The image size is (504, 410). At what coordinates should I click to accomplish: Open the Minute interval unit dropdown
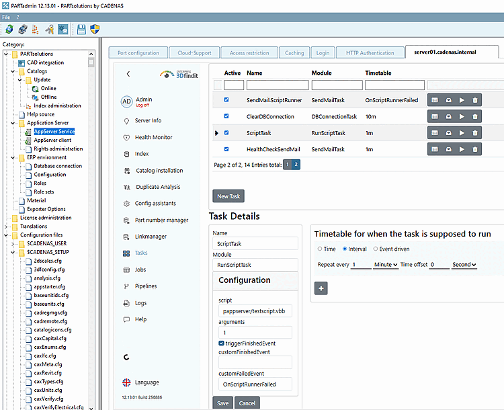coord(386,265)
